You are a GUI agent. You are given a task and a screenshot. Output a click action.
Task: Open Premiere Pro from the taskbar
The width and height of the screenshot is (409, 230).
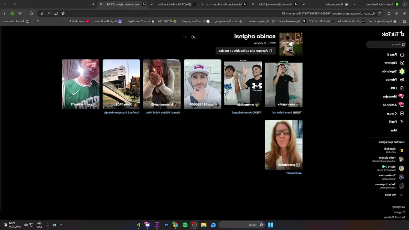click(x=157, y=225)
